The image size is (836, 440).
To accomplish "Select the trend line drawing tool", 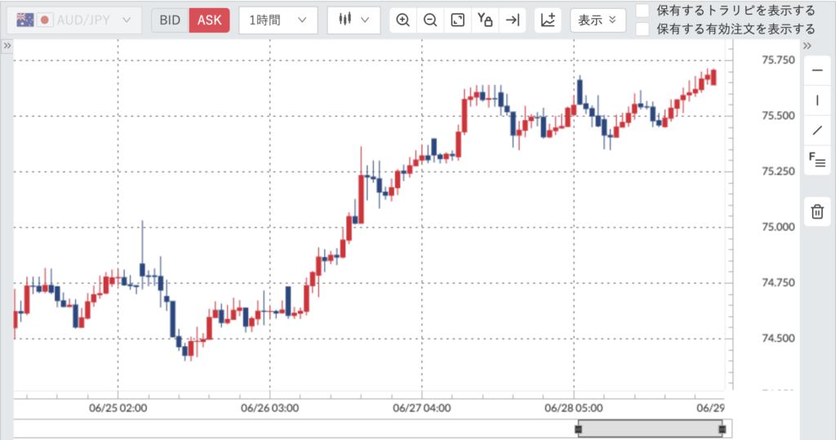I will pos(816,130).
